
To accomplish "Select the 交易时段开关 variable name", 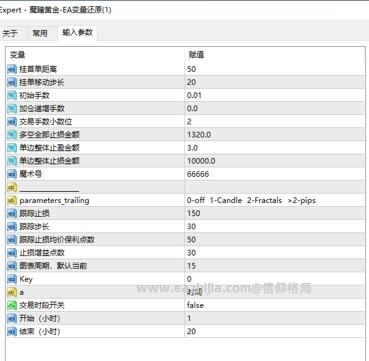I will click(x=42, y=305).
